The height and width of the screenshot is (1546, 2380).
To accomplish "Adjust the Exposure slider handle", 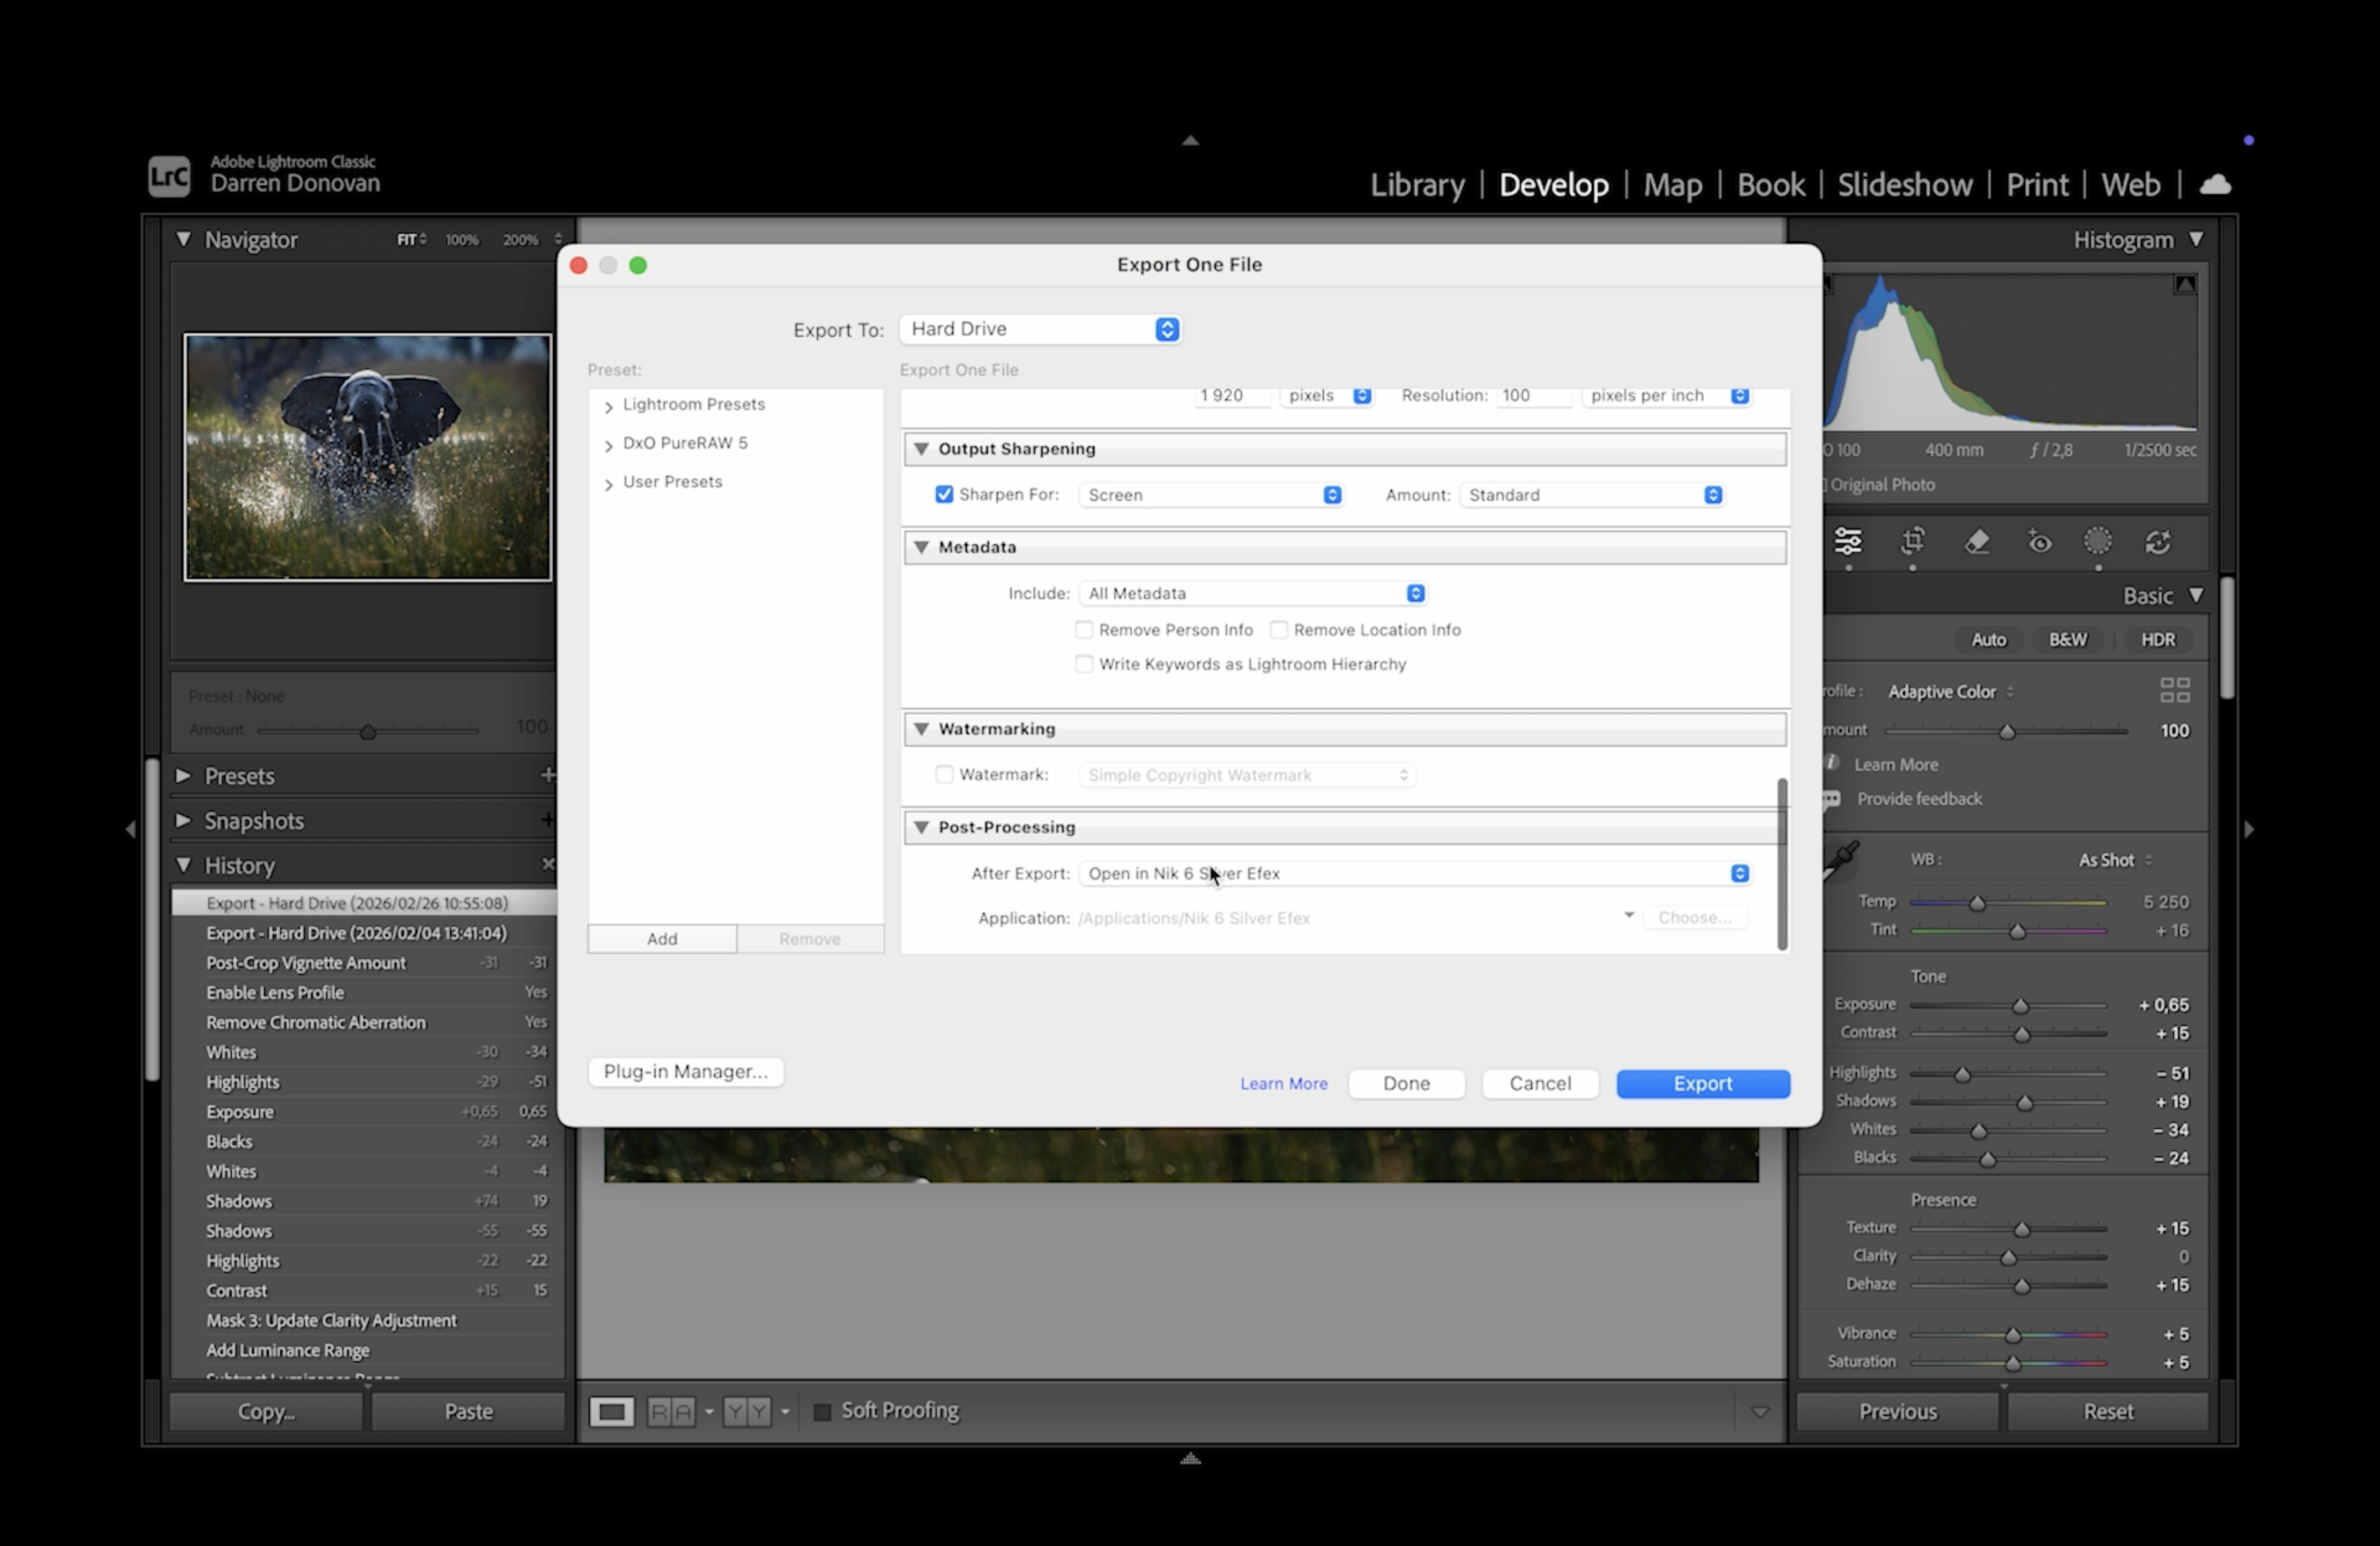I will click(2020, 1005).
